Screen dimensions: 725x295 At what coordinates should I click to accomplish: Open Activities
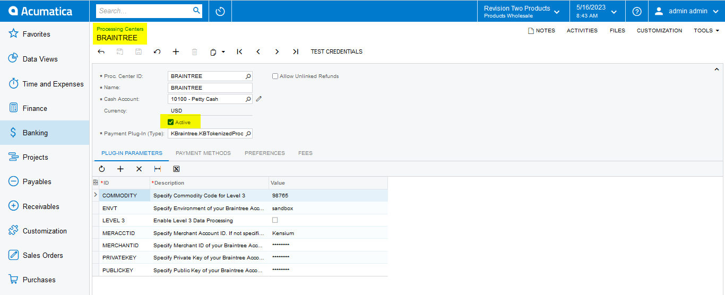coord(582,30)
